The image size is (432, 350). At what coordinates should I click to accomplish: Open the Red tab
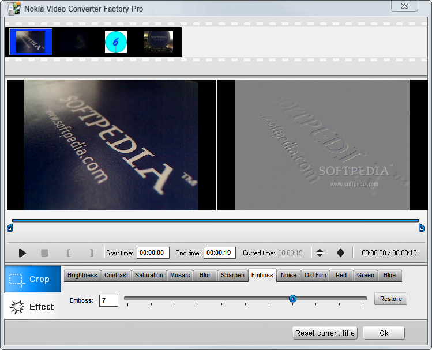pyautogui.click(x=341, y=276)
